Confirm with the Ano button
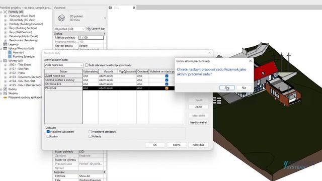The height and width of the screenshot is (181, 322). pyautogui.click(x=227, y=88)
